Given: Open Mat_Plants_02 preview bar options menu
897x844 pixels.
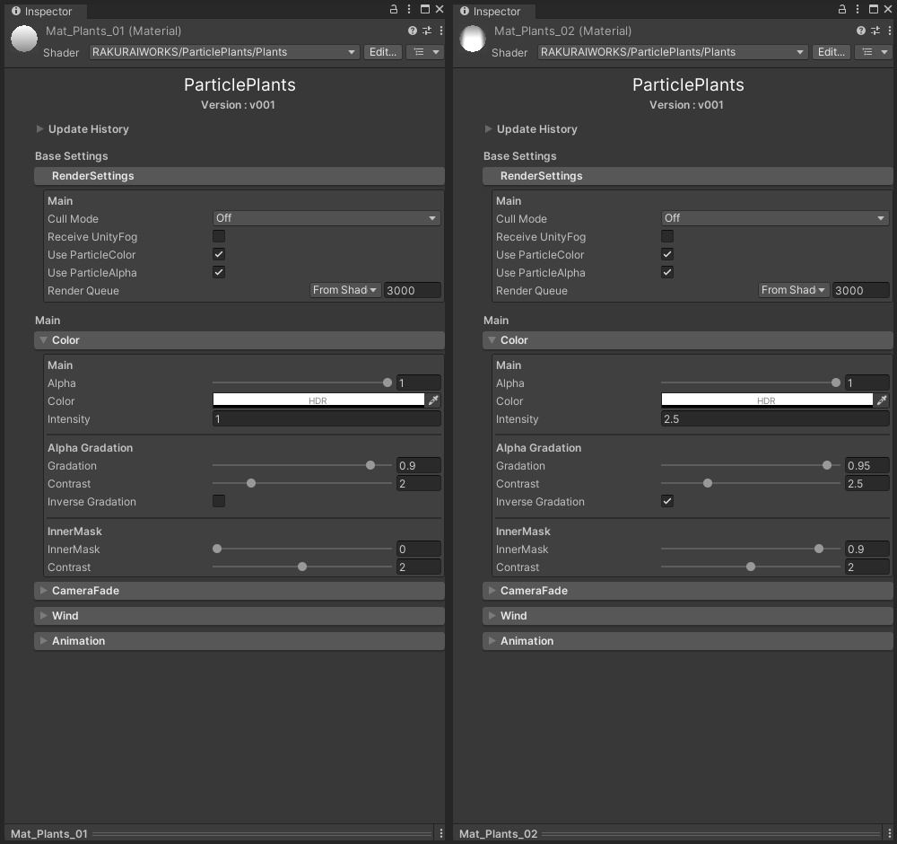Looking at the screenshot, I should 890,834.
